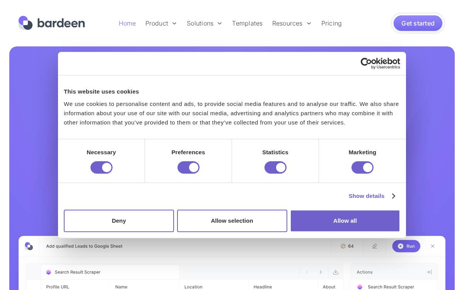Click the next arrow in table toolbar
This screenshot has height=290, width=464.
[x=321, y=272]
